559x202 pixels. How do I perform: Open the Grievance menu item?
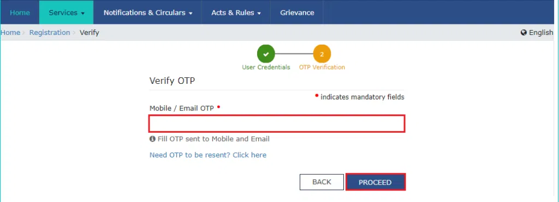(297, 13)
